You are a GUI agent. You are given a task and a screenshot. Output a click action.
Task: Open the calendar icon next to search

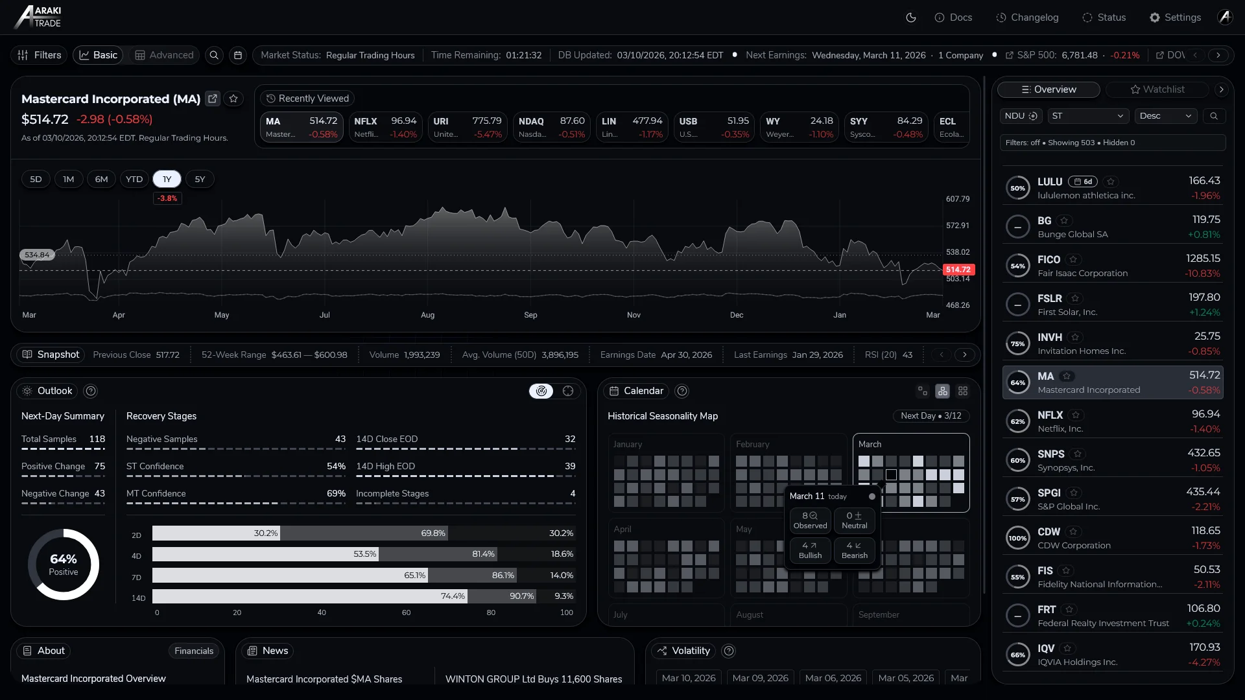click(238, 55)
